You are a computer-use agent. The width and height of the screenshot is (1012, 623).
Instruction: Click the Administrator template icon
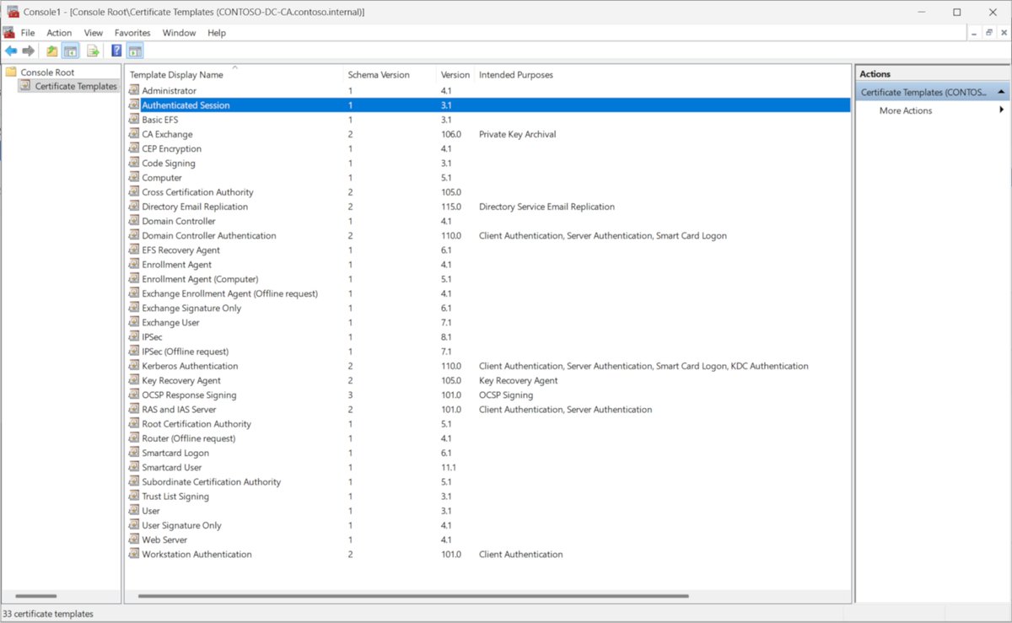click(x=133, y=90)
